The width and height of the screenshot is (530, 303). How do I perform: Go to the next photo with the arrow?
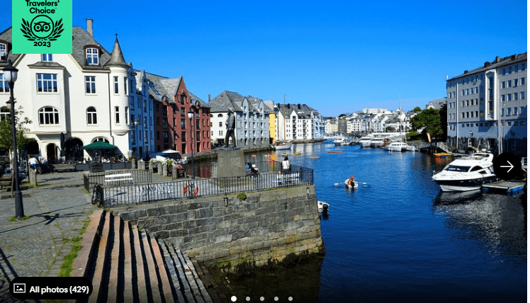tap(507, 166)
